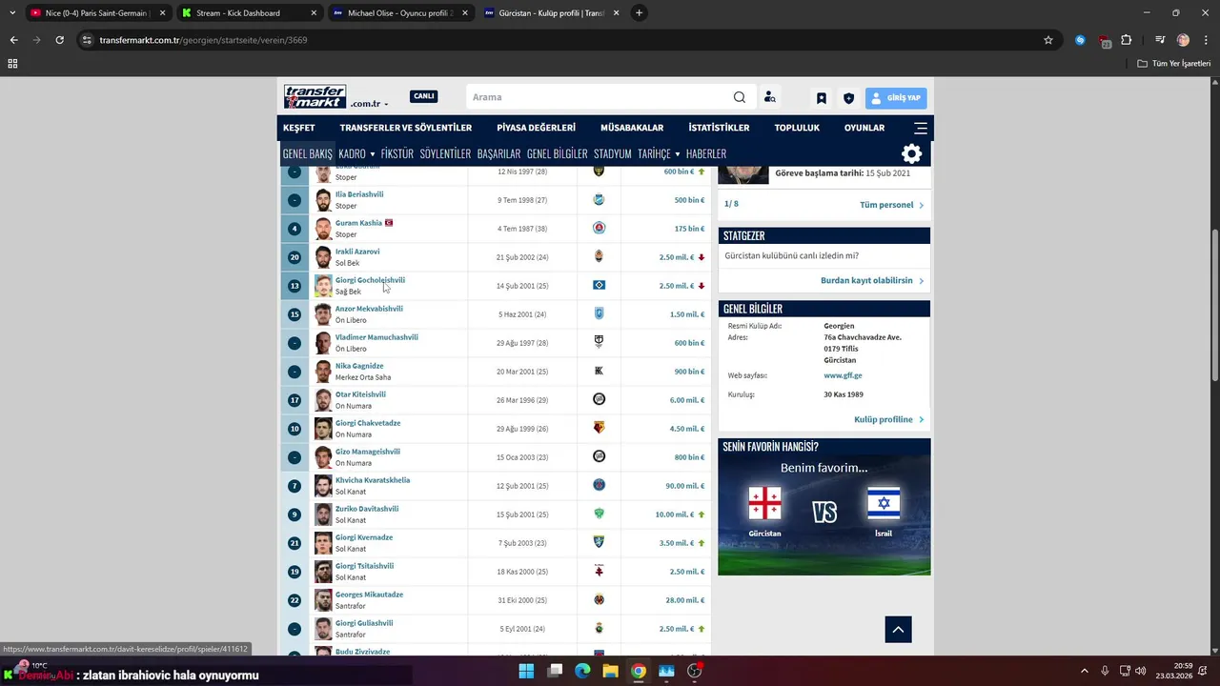Open the Oyunlar menu
Viewport: 1220px width, 686px height.
click(x=864, y=128)
